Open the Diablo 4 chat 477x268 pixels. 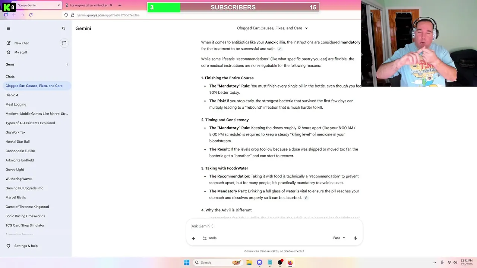click(x=12, y=95)
